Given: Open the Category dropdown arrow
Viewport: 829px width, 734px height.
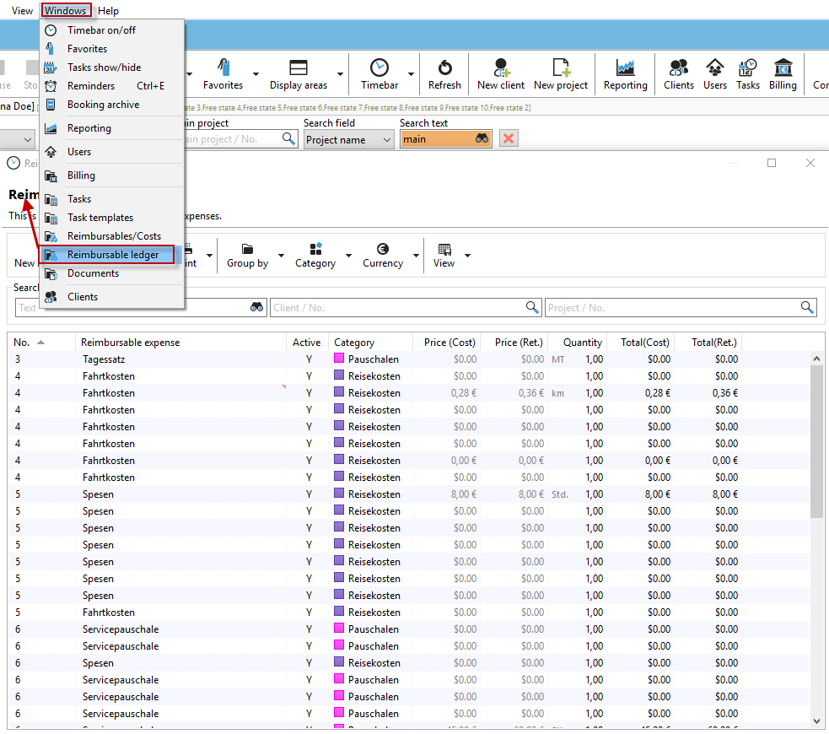Looking at the screenshot, I should tap(348, 256).
